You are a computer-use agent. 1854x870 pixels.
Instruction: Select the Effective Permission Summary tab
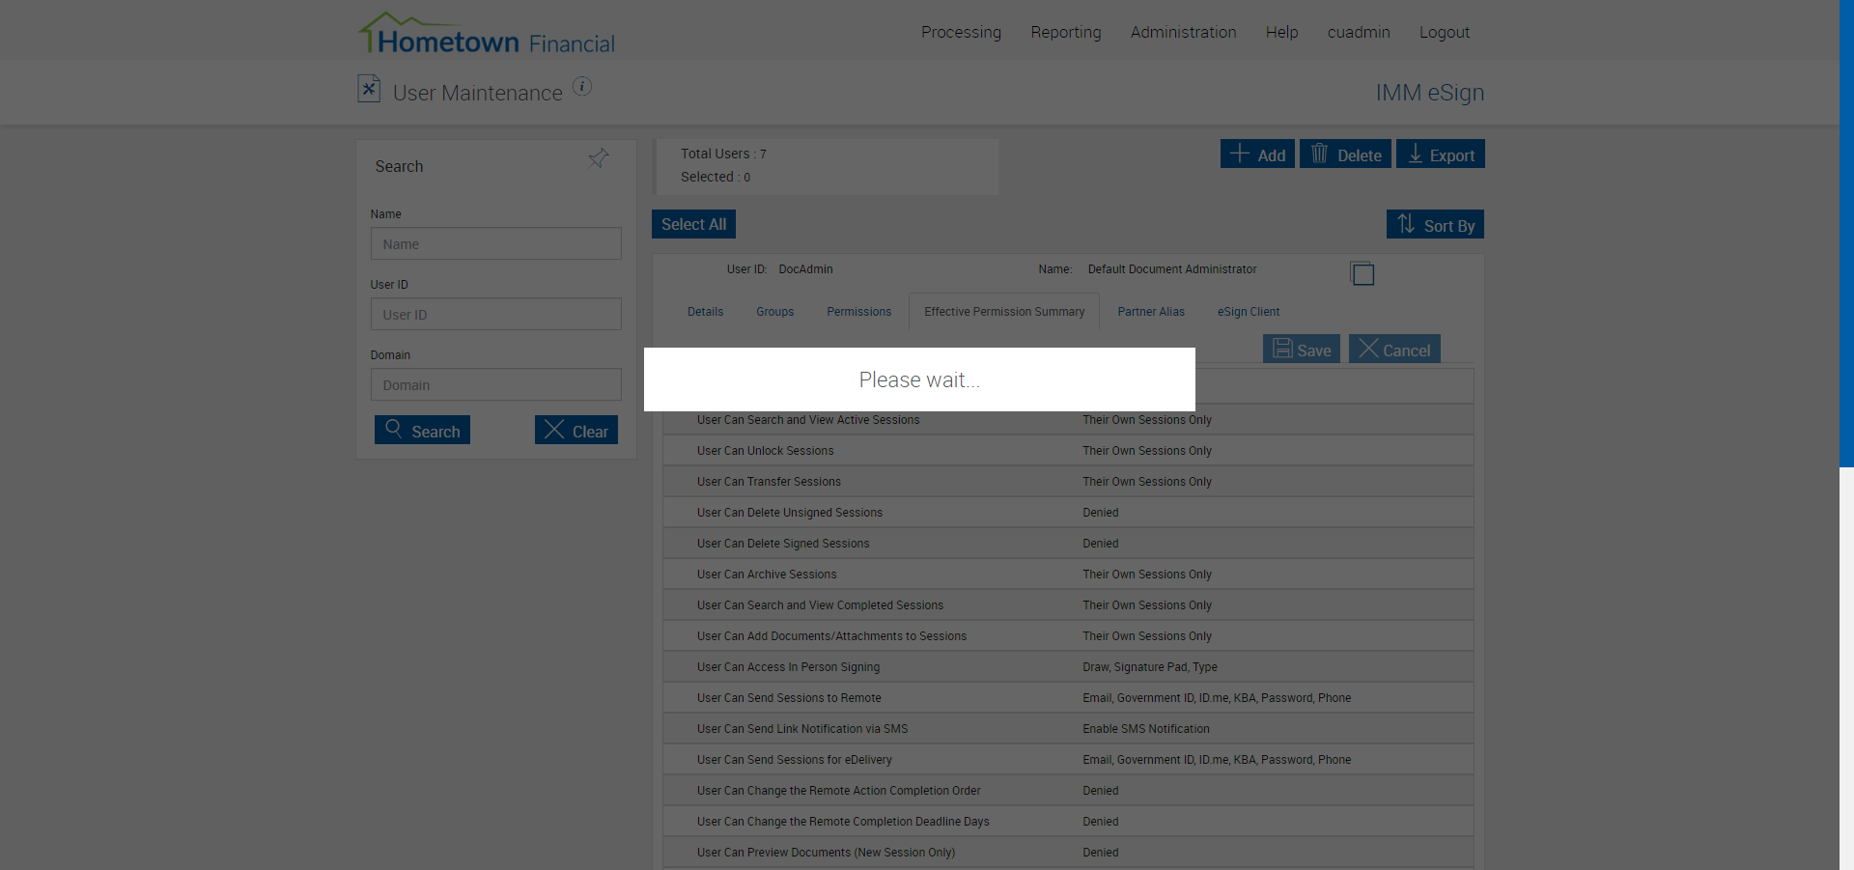1004,312
